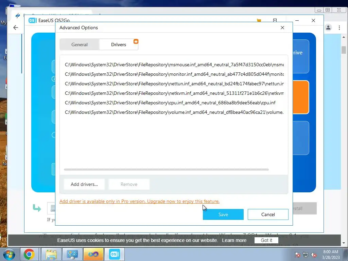The height and width of the screenshot is (261, 348).
Task: Minimize the EaseUS OS2Go window
Action: click(x=297, y=20)
